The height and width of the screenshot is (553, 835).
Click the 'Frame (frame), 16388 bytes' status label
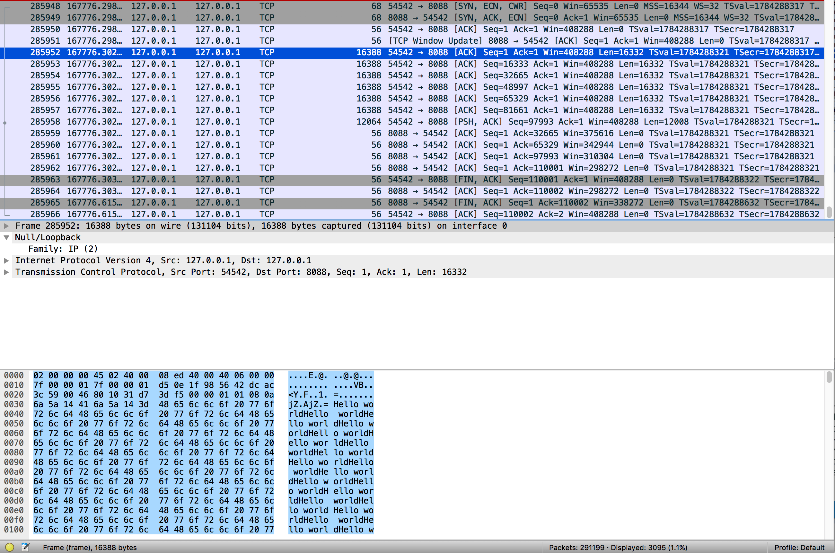coord(90,547)
